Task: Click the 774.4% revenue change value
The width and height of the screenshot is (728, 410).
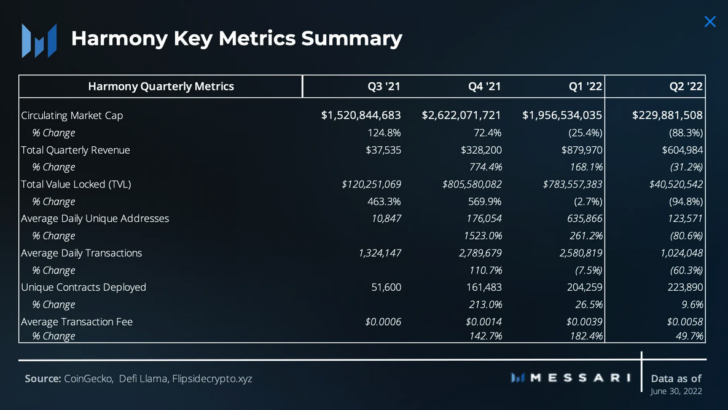Action: click(486, 167)
